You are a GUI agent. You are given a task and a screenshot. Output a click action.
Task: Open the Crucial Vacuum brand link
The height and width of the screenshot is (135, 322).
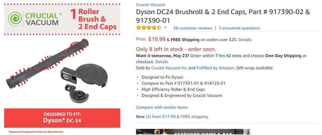click(x=151, y=5)
